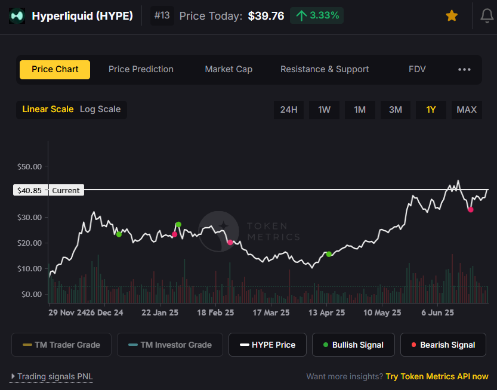
Task: Switch to the Price Prediction tab
Action: pyautogui.click(x=141, y=69)
